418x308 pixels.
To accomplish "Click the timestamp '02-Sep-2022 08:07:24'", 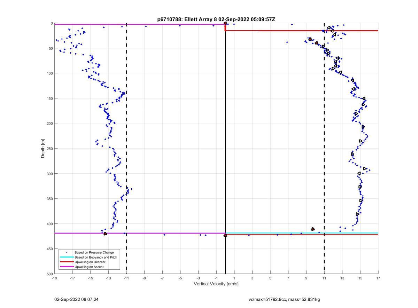I will (x=76, y=299).
